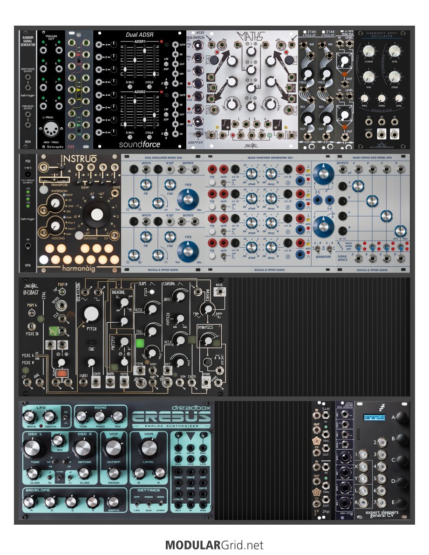The width and height of the screenshot is (429, 555).
Task: Toggle the ADSR1 LIN/EXP switch
Action: (166, 64)
